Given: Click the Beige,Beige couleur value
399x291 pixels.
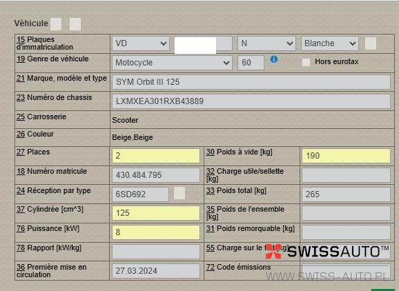Looking at the screenshot, I should [133, 137].
